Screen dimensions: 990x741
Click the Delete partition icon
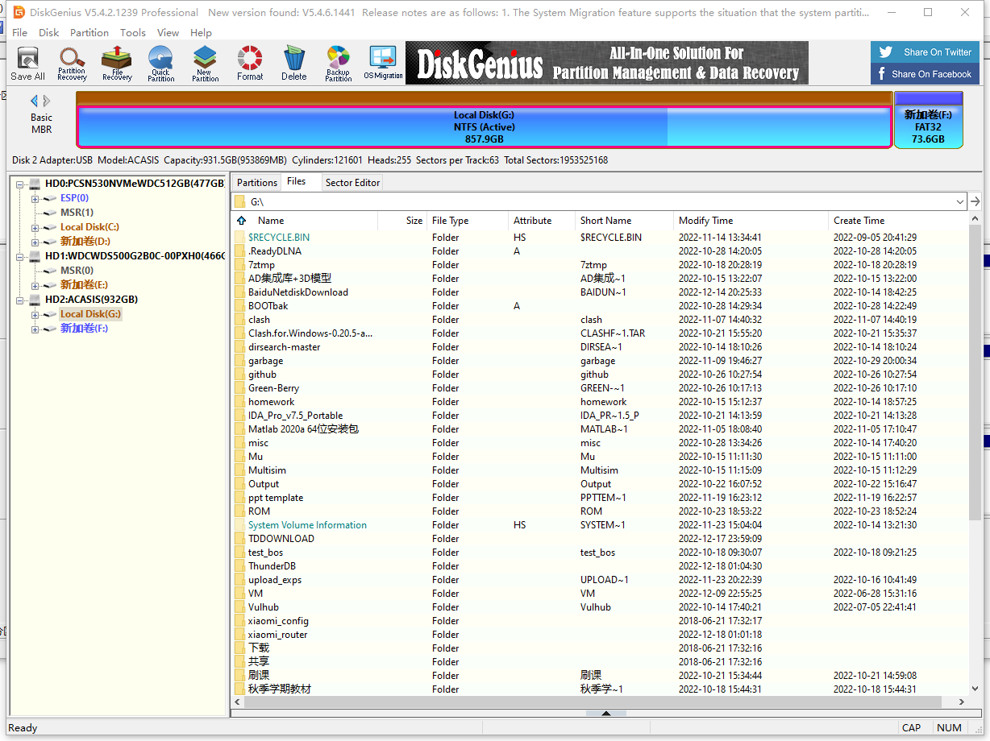(293, 63)
